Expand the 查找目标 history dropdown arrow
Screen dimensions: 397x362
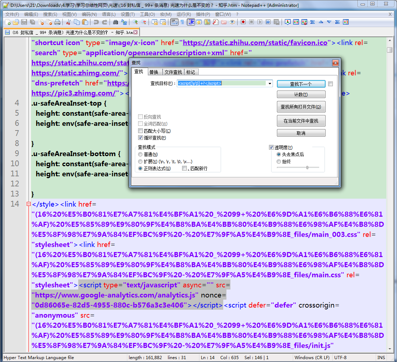270,84
